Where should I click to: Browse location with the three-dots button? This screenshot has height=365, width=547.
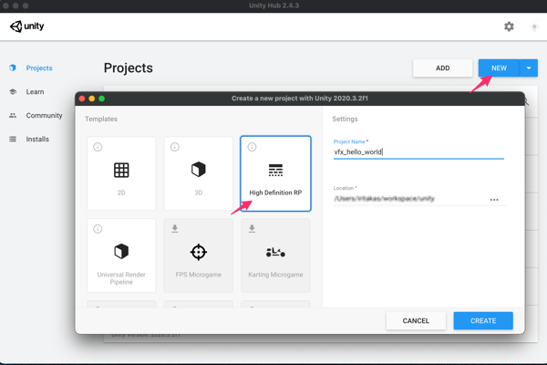click(494, 200)
